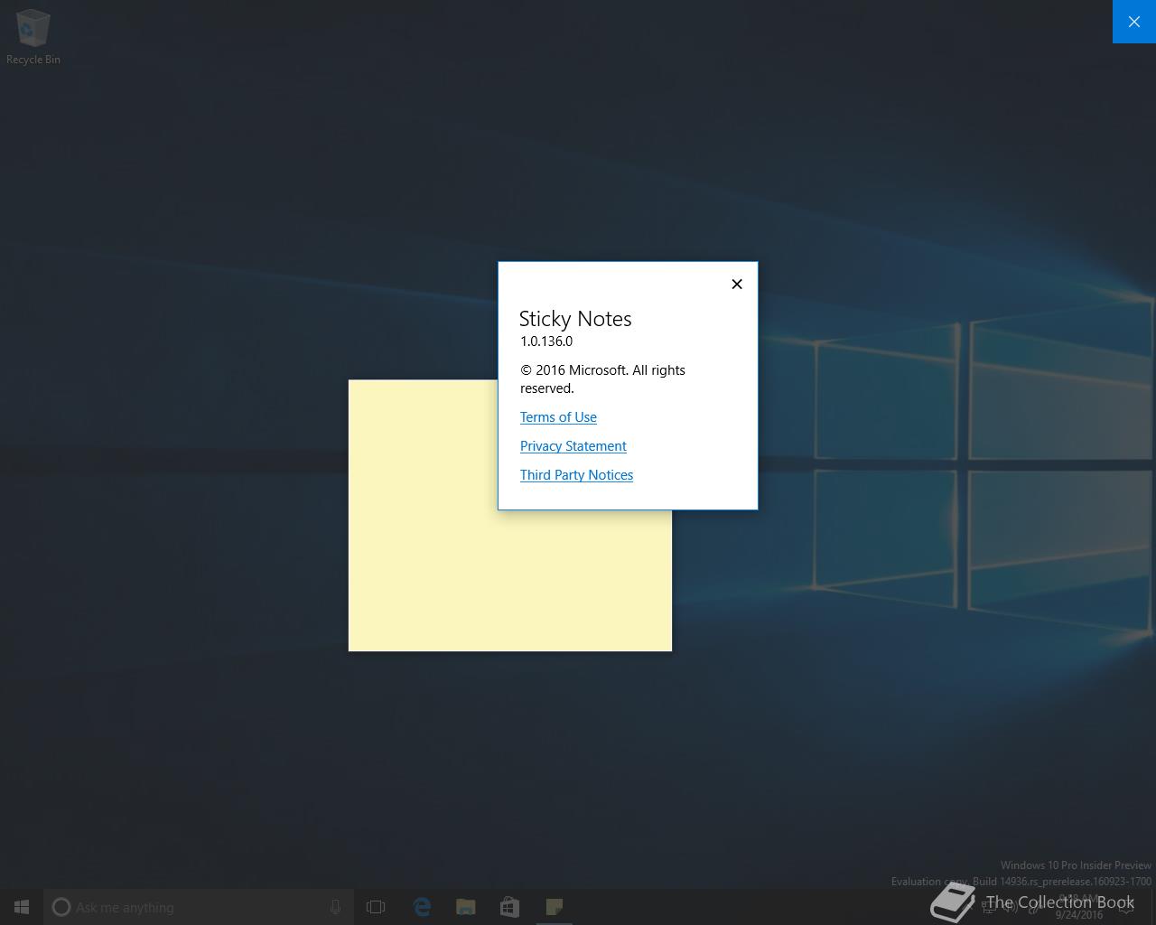Open the Third Party Notices link
The height and width of the screenshot is (925, 1156).
pos(576,475)
